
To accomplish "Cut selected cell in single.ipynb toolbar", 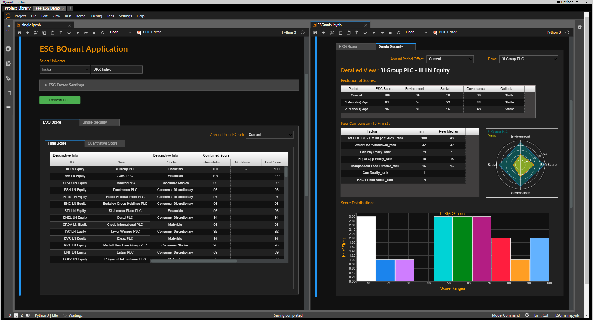I will click(x=36, y=32).
